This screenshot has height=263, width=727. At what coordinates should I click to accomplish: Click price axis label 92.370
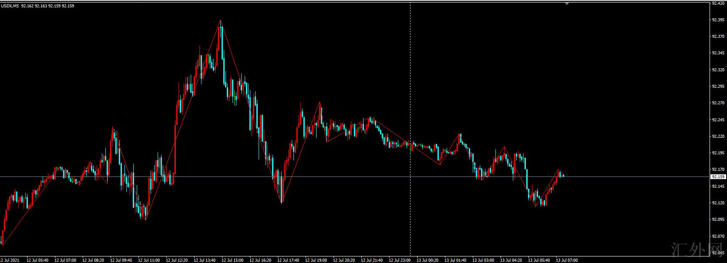click(x=718, y=37)
